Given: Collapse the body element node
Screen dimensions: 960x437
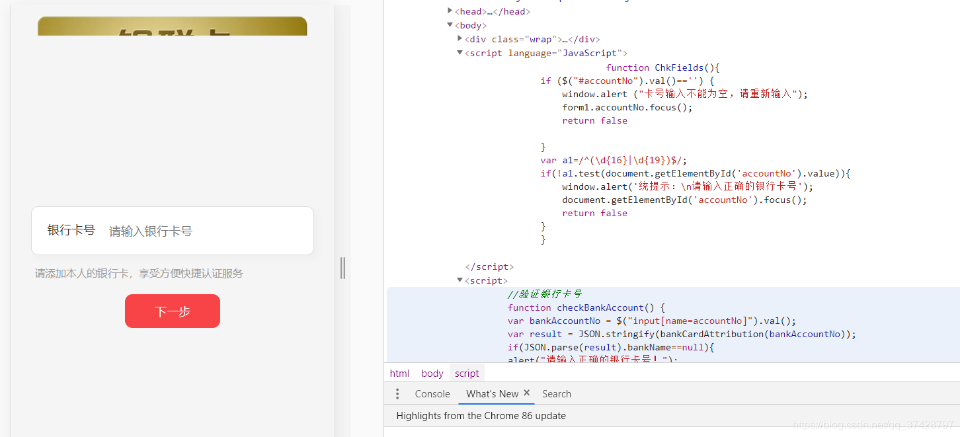Looking at the screenshot, I should coord(450,25).
